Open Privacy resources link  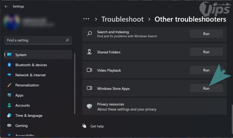(x=155, y=106)
